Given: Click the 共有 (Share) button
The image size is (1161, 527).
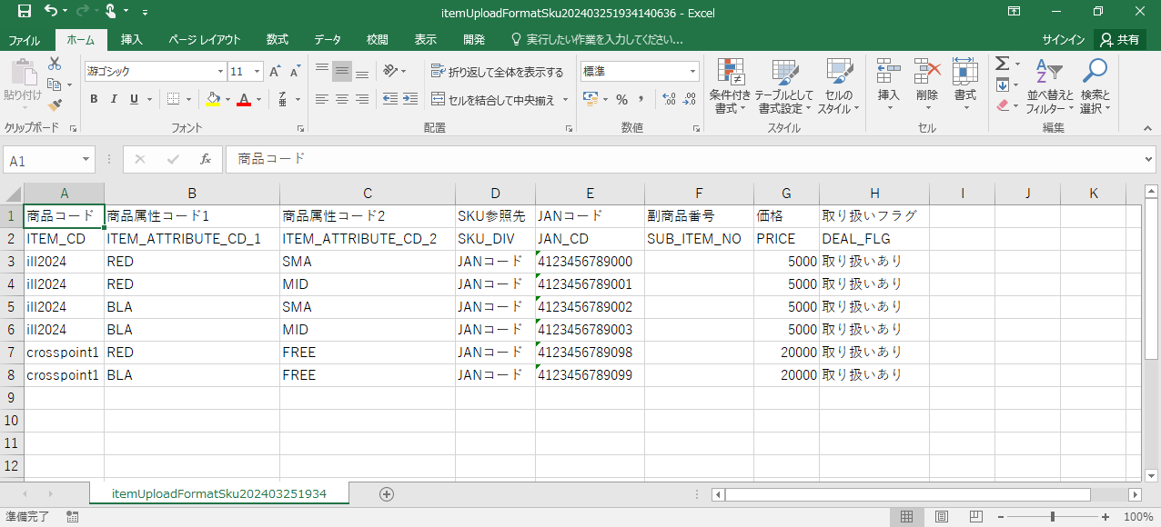Looking at the screenshot, I should coord(1119,40).
